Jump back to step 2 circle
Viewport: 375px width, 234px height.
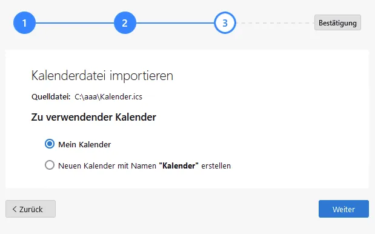[125, 23]
